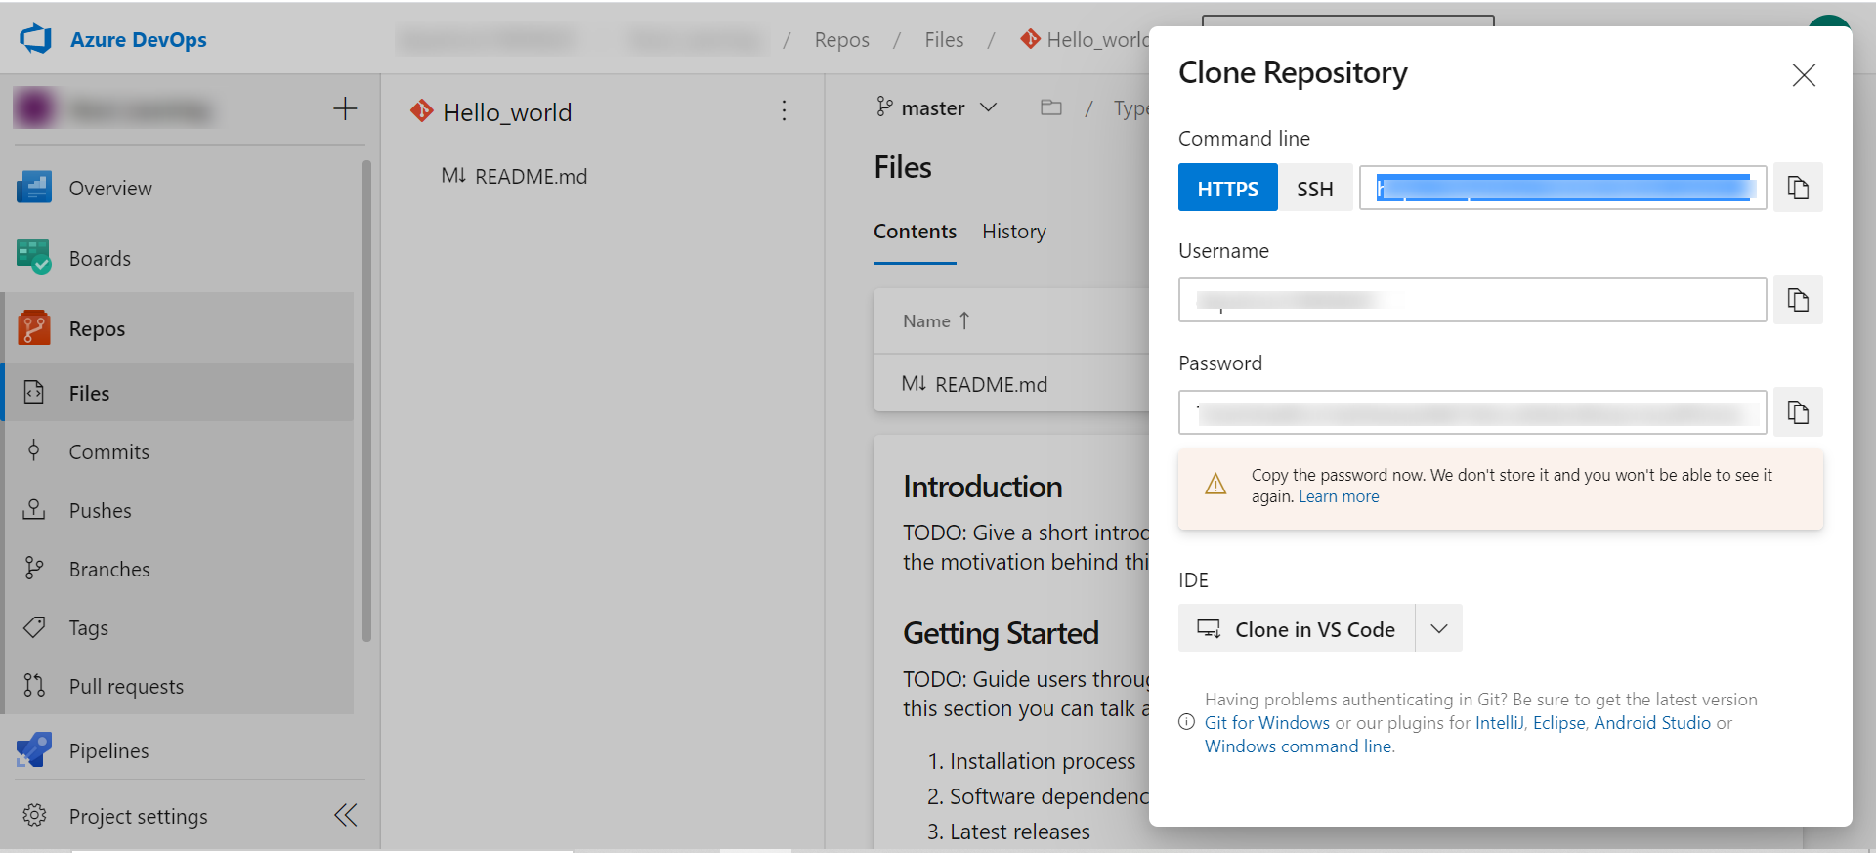Open the master branch selector

936,107
